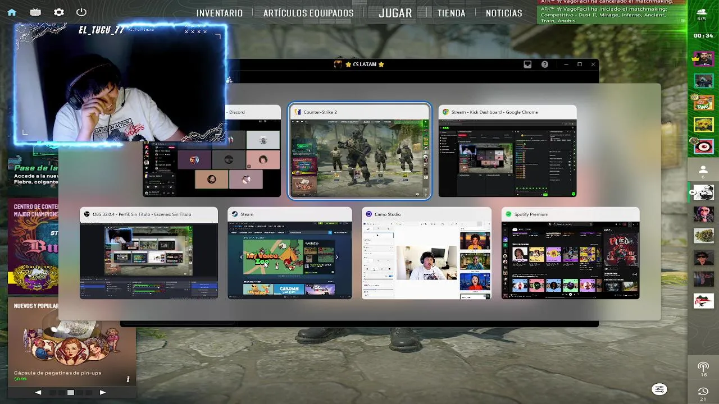Click the lobby party icon showing 5/5
Viewport: 719px width, 404px height.
click(x=702, y=14)
